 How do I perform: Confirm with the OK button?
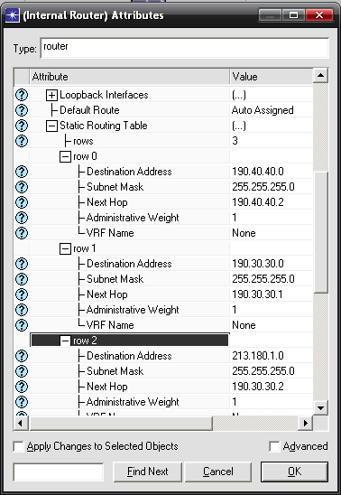[294, 472]
